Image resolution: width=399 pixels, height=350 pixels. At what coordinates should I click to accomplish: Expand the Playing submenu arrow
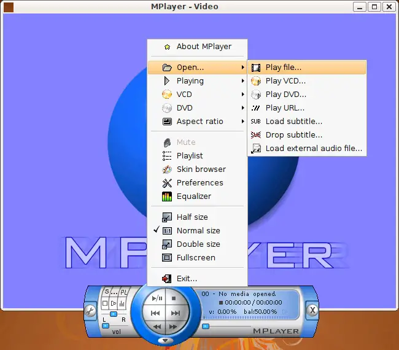(242, 81)
